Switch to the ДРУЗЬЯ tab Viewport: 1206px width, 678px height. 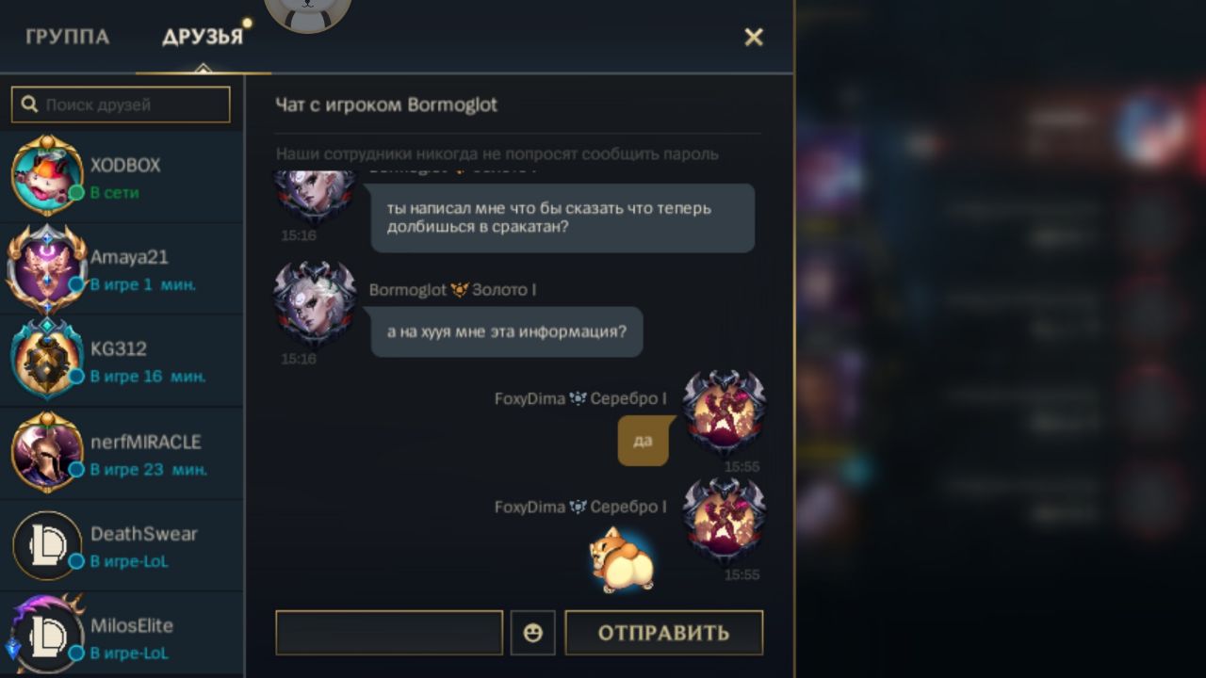[203, 38]
